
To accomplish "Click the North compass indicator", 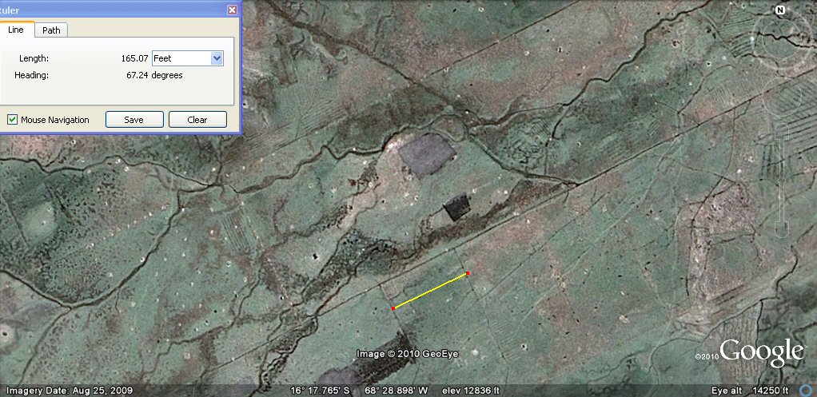I will [778, 10].
